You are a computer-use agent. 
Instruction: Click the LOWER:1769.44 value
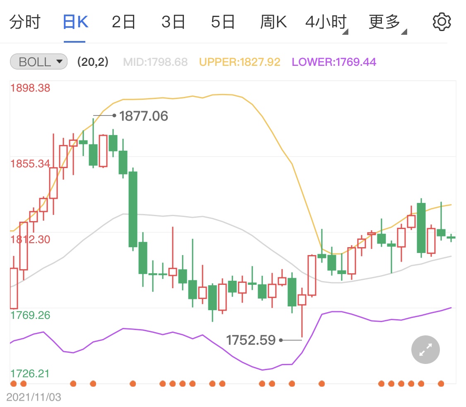click(334, 62)
